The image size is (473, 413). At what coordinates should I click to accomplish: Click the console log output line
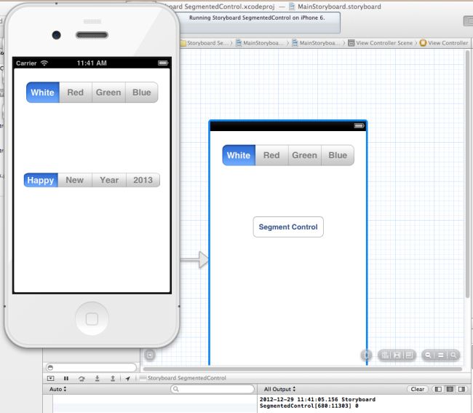point(317,402)
